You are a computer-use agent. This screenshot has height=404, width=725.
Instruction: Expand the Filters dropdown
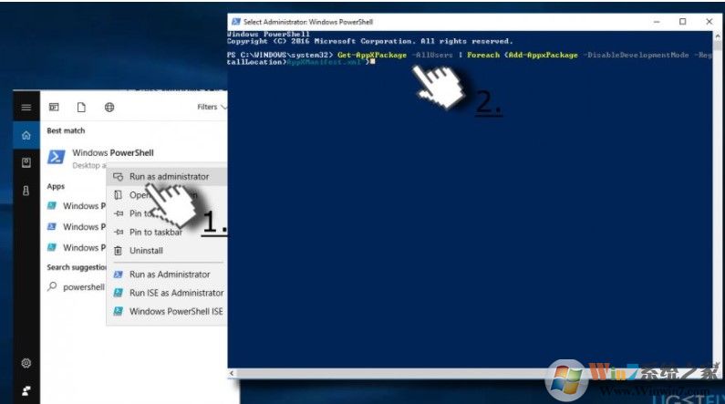[212, 107]
